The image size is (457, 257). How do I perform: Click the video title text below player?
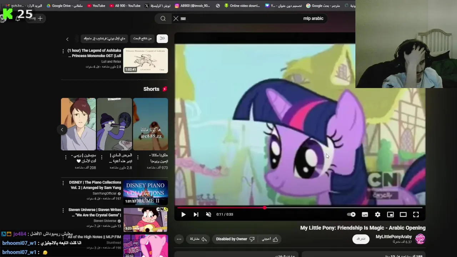coord(363,228)
